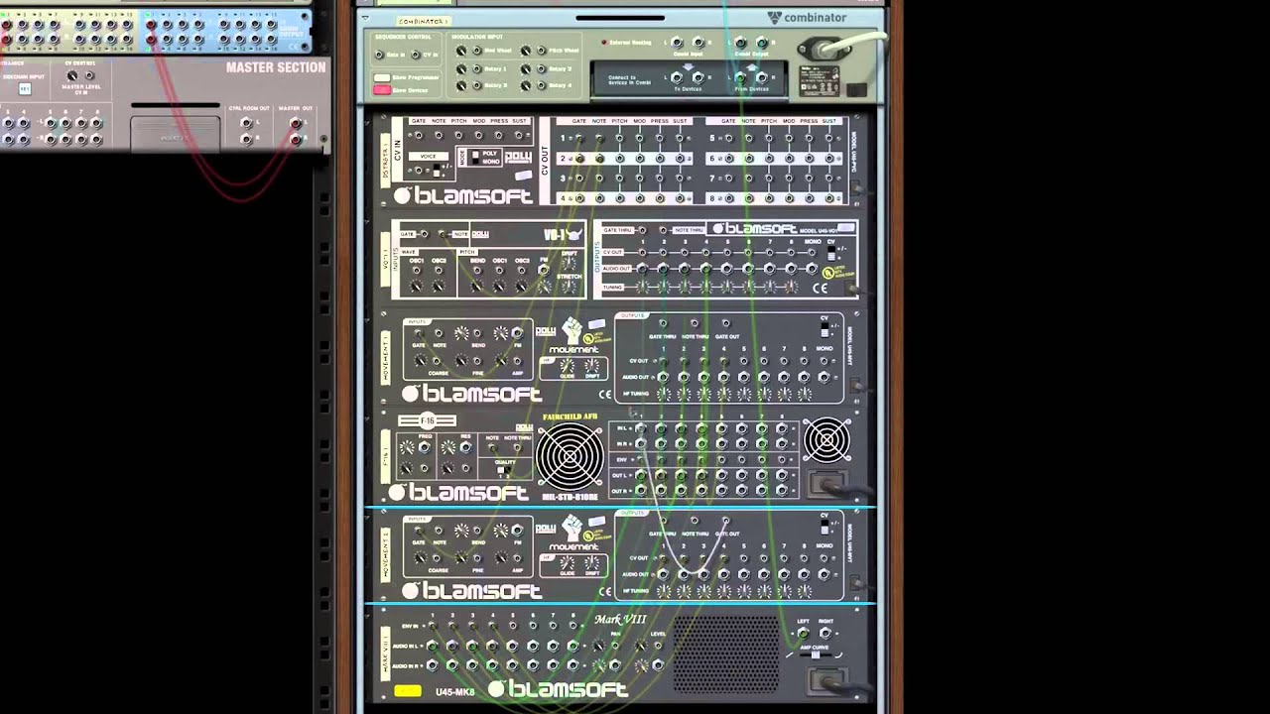
Task: Click Movement 1 Gate input jack
Action: coord(418,335)
